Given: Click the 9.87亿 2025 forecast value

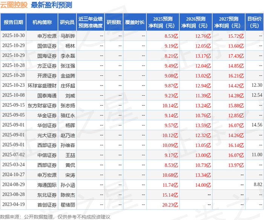Looking at the screenshot, I should [x=171, y=86].
